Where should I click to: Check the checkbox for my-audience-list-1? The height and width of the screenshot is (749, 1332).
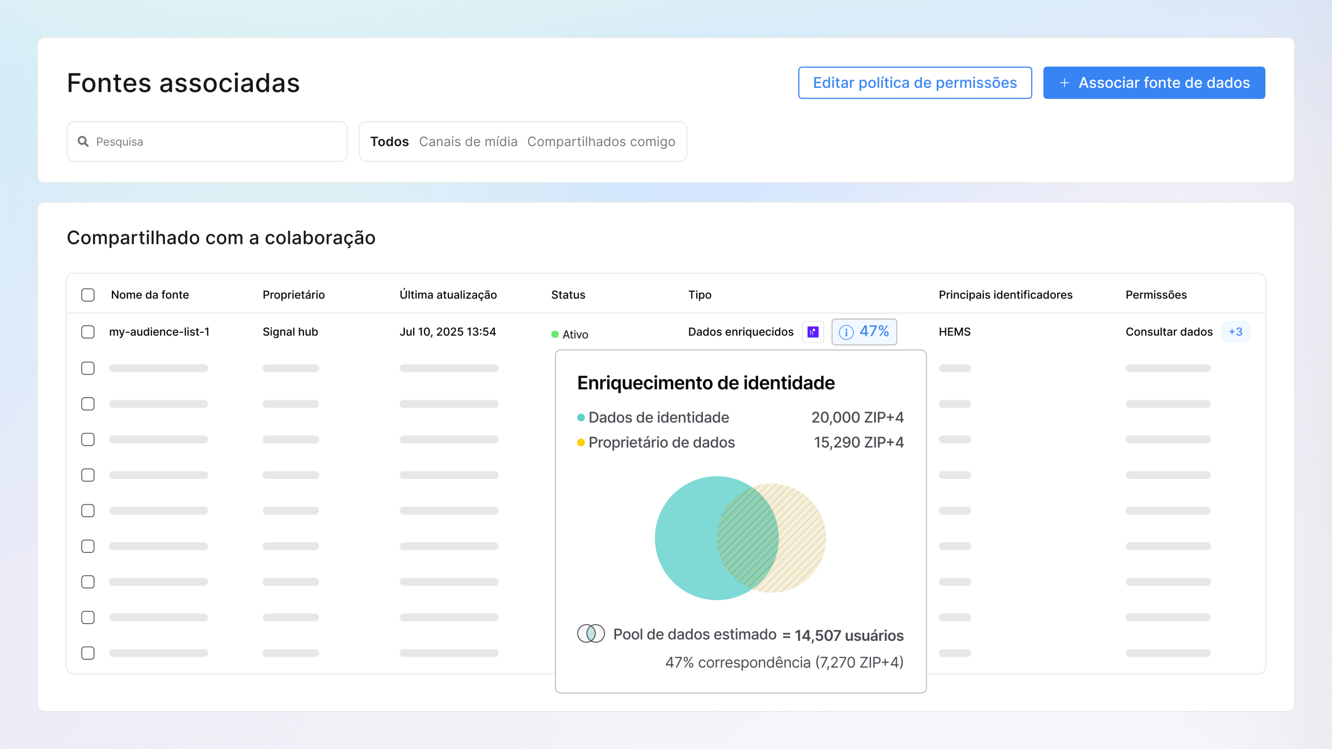87,332
